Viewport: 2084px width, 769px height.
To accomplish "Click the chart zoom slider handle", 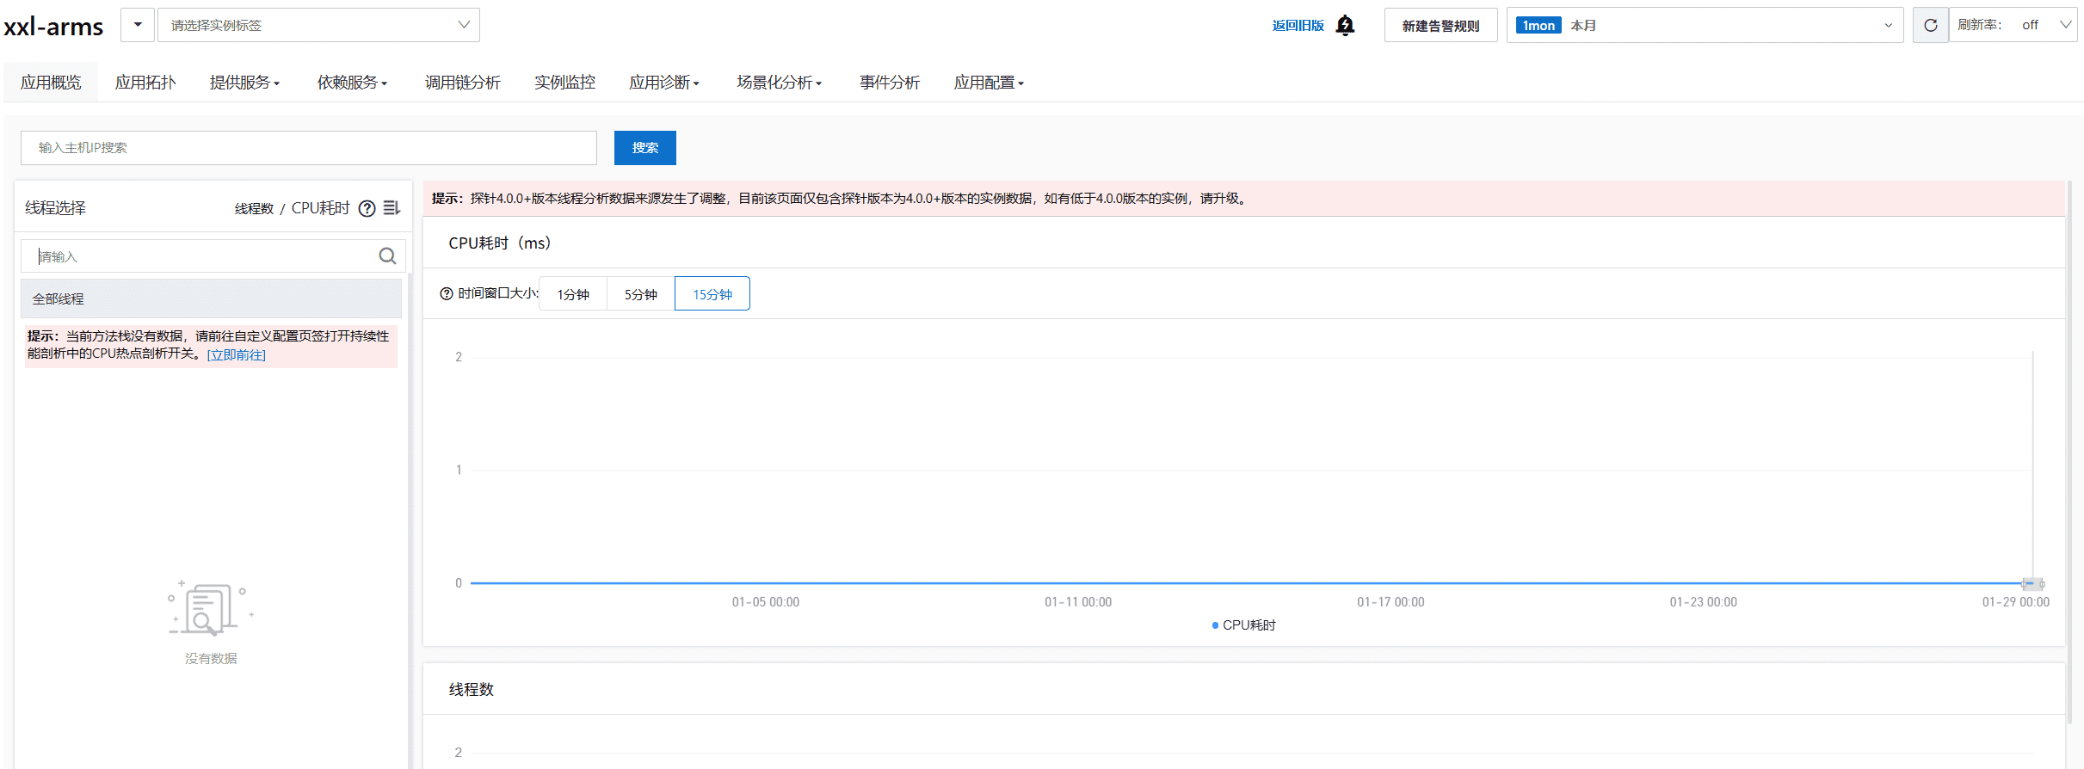I will [x=2032, y=584].
